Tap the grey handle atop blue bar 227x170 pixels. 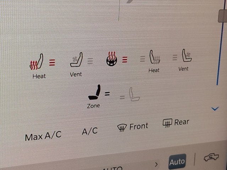(222, 16)
